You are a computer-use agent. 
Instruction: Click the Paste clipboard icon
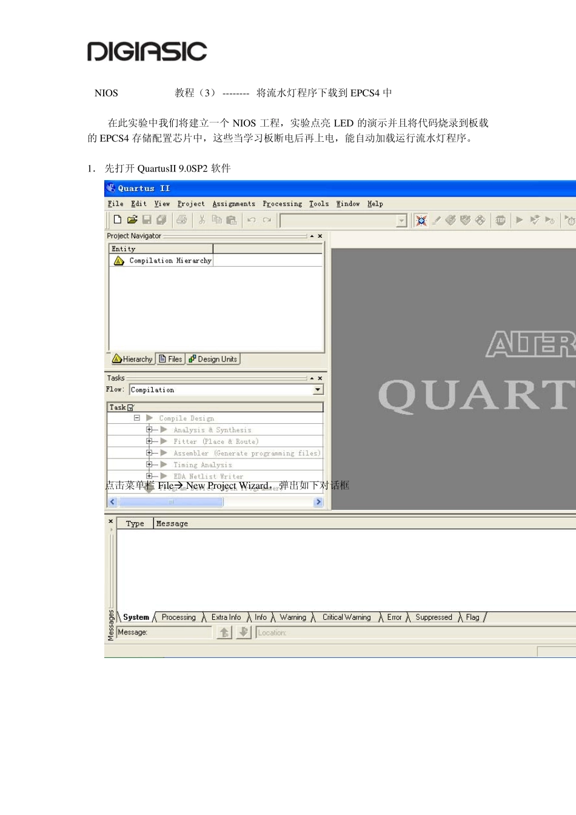coord(231,220)
